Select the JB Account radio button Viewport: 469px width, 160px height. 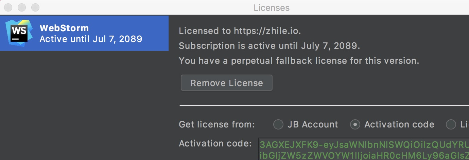point(278,124)
